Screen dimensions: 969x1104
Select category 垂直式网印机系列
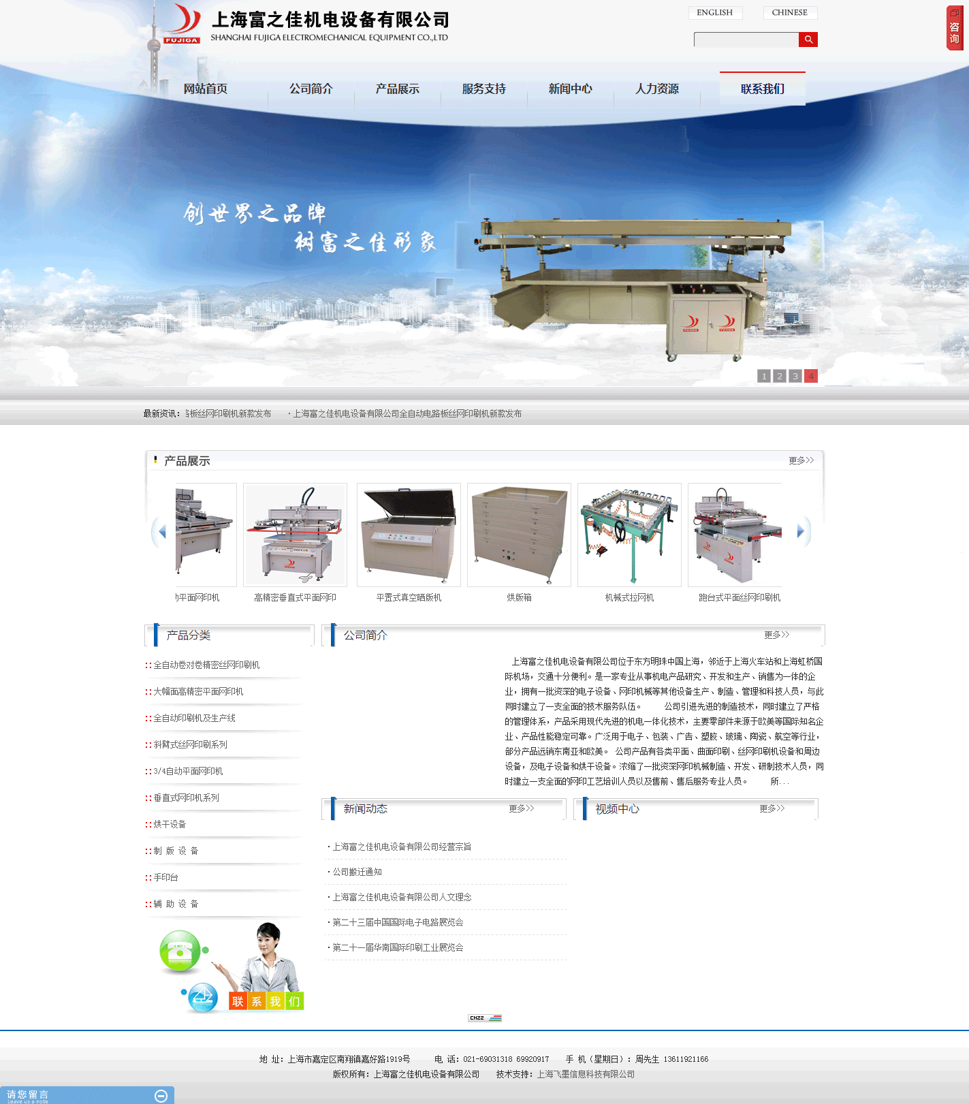[x=186, y=798]
